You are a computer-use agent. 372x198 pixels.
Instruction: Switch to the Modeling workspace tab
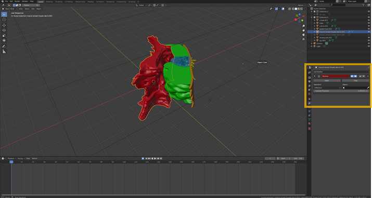(x=49, y=2)
